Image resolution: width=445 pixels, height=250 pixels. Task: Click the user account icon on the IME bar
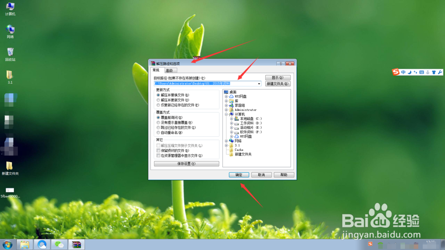pyautogui.click(x=428, y=72)
